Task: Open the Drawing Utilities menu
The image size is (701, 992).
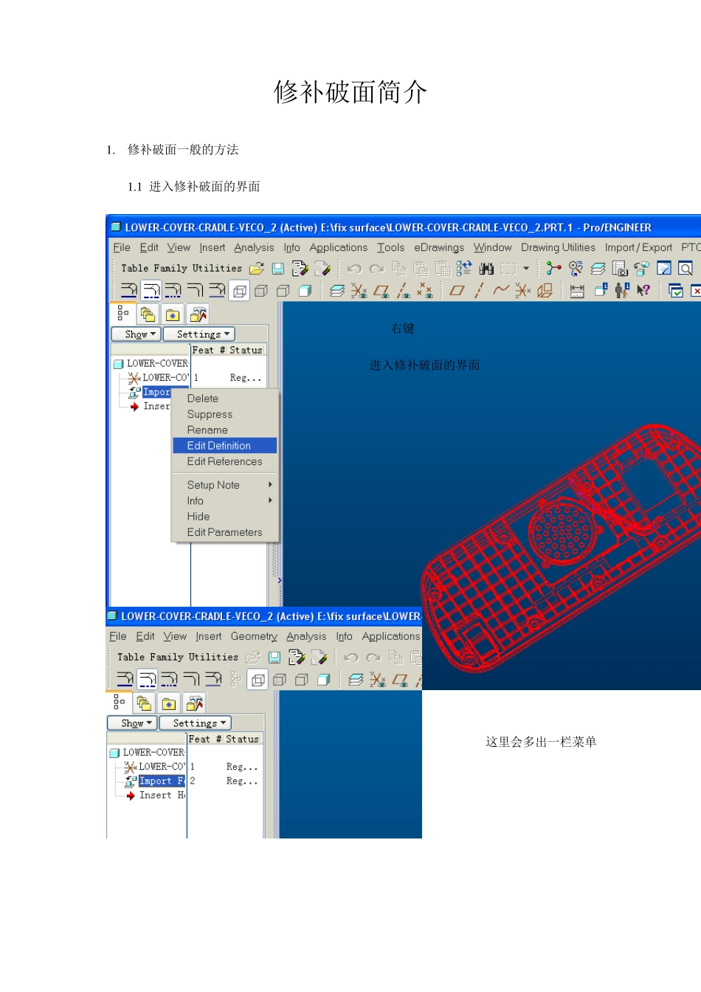Action: point(558,248)
